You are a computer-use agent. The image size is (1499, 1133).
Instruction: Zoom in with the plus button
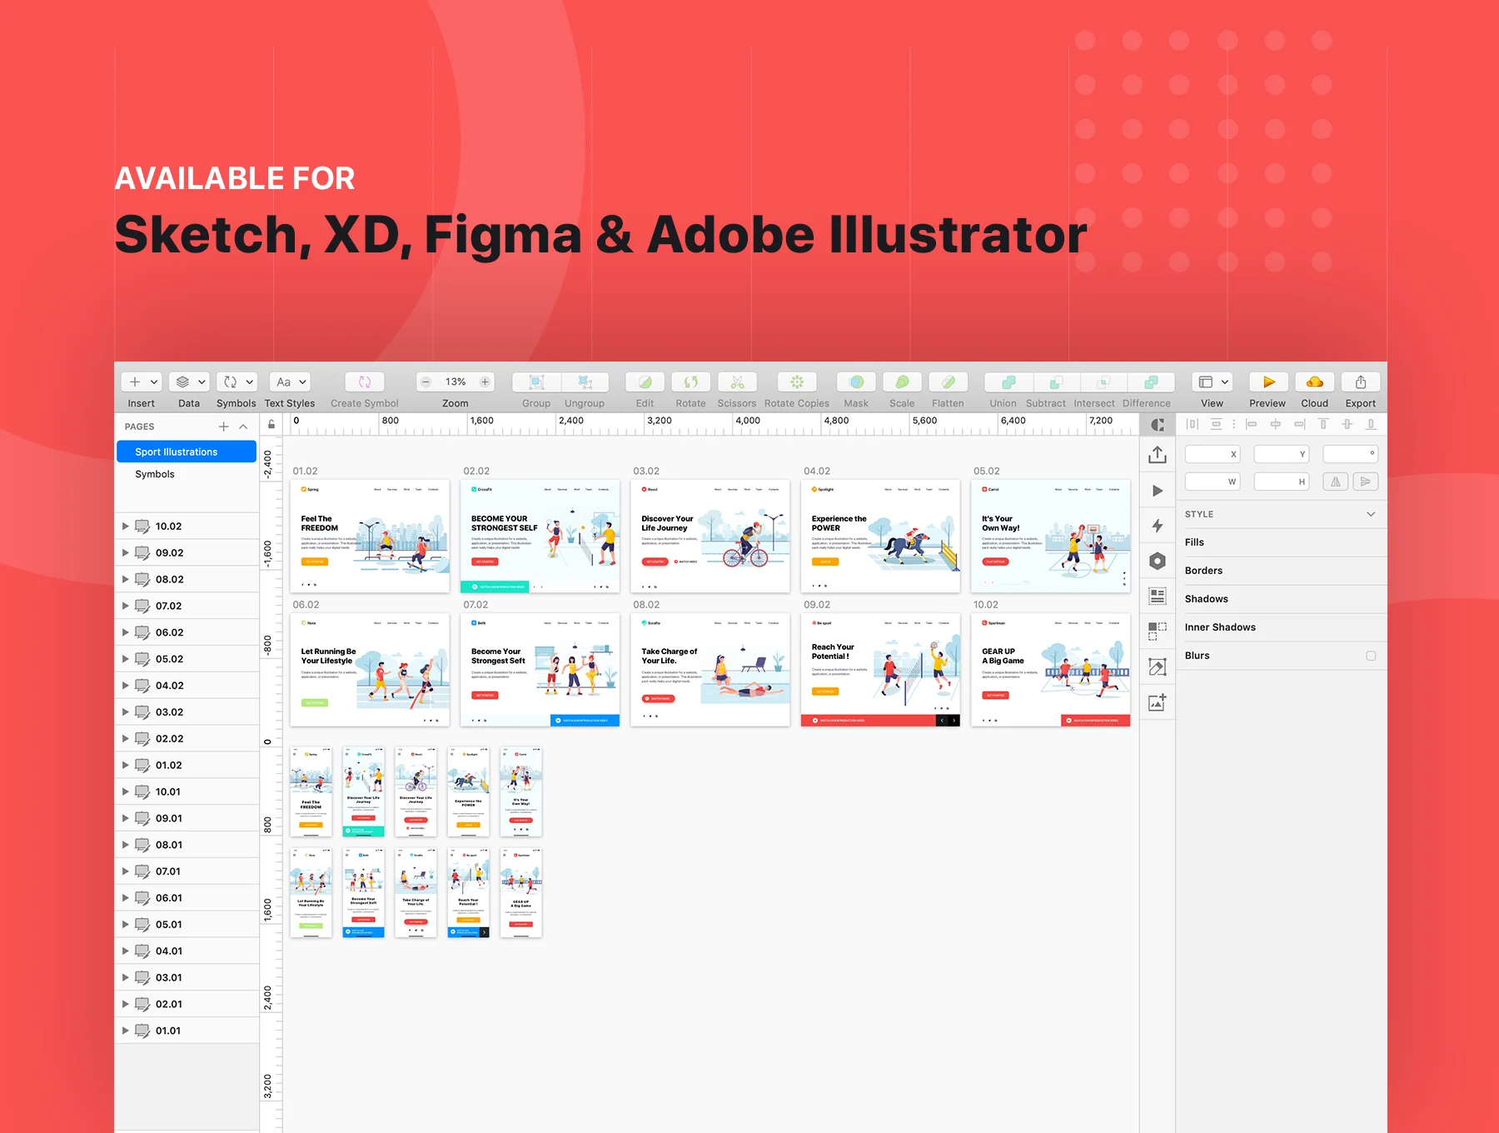point(485,382)
